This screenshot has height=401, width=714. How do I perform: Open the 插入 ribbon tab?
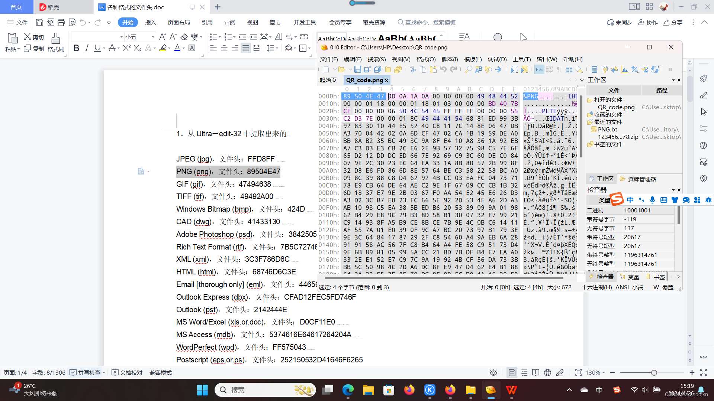[150, 22]
